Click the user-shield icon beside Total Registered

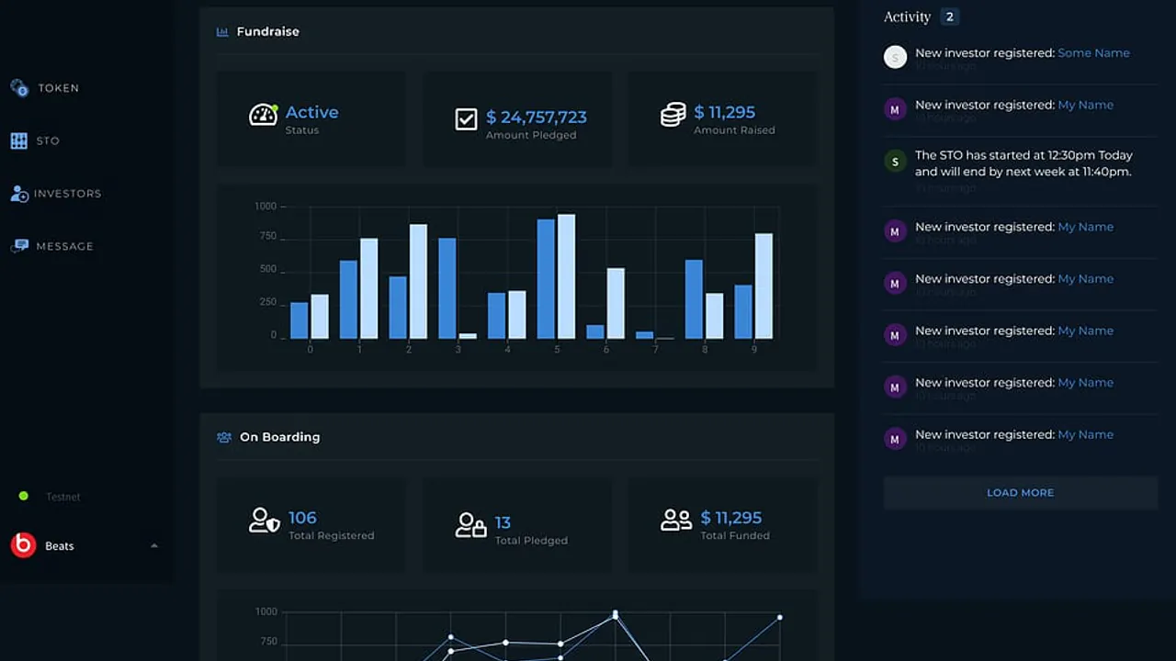point(265,521)
